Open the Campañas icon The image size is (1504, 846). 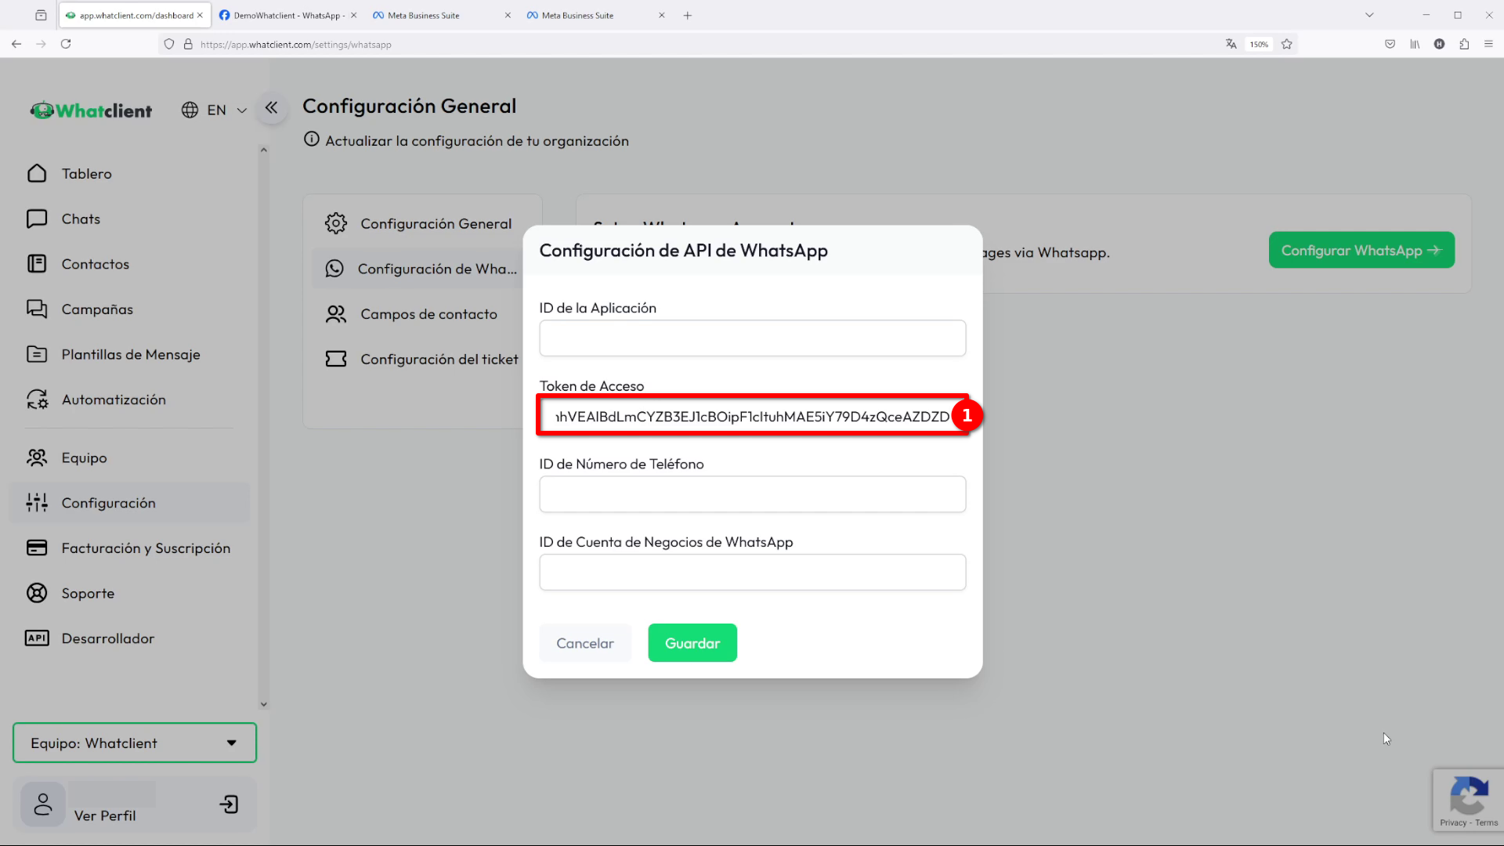click(x=37, y=309)
